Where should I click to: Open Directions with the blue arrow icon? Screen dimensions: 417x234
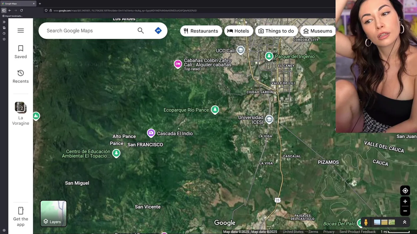[158, 31]
